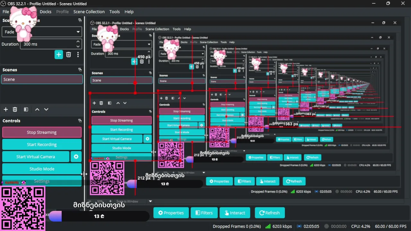411x231 pixels.
Task: Open the Tools menu
Action: coord(114,12)
